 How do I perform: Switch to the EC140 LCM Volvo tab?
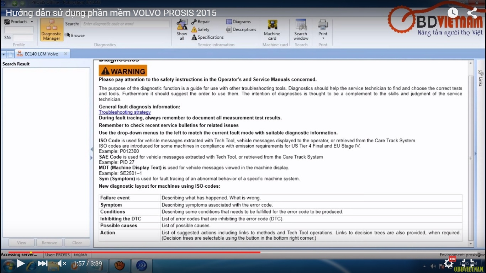(x=41, y=54)
